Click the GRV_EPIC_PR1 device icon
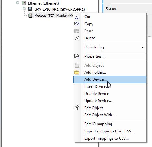This screenshot has height=147, width=152. 30,9
